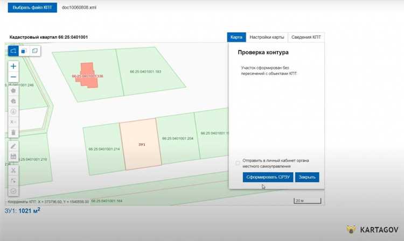Screen dimensions: 404x241
Task: Choose the third map mode icon
Action: point(35,51)
